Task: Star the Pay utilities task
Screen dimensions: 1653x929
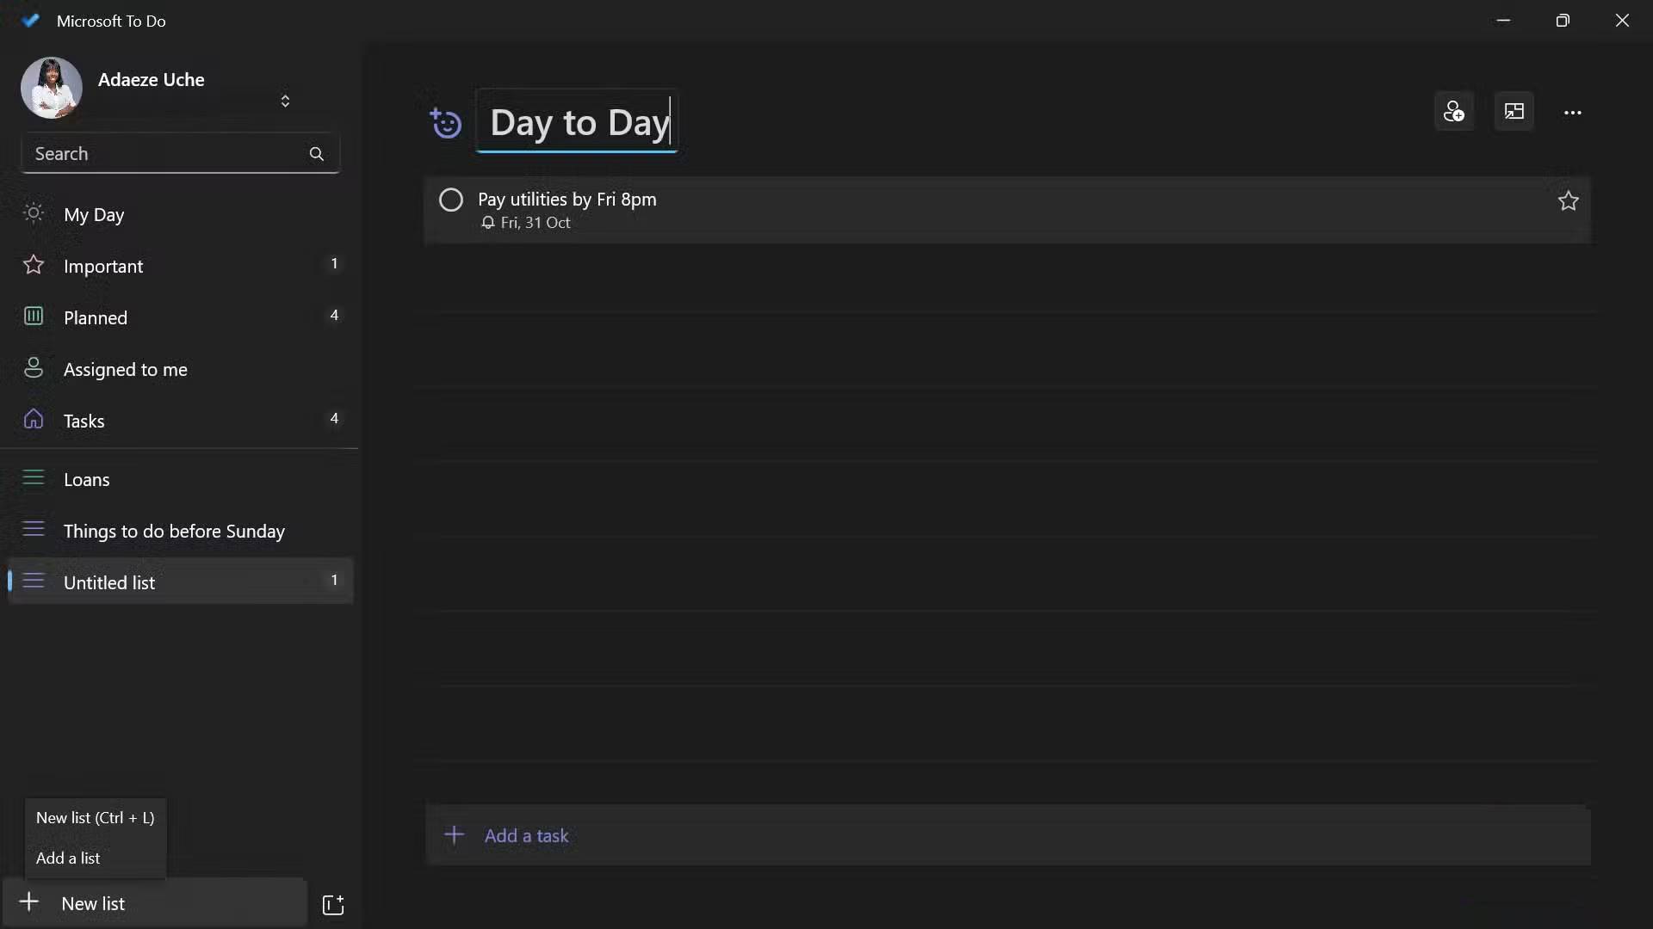Action: [x=1569, y=200]
